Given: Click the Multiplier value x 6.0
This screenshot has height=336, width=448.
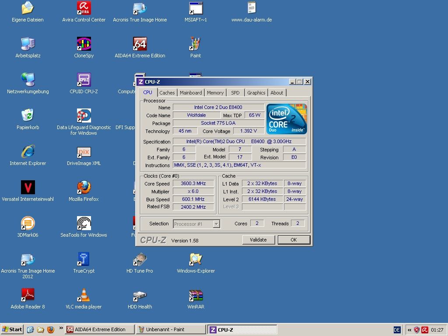Looking at the screenshot, I should click(193, 191).
